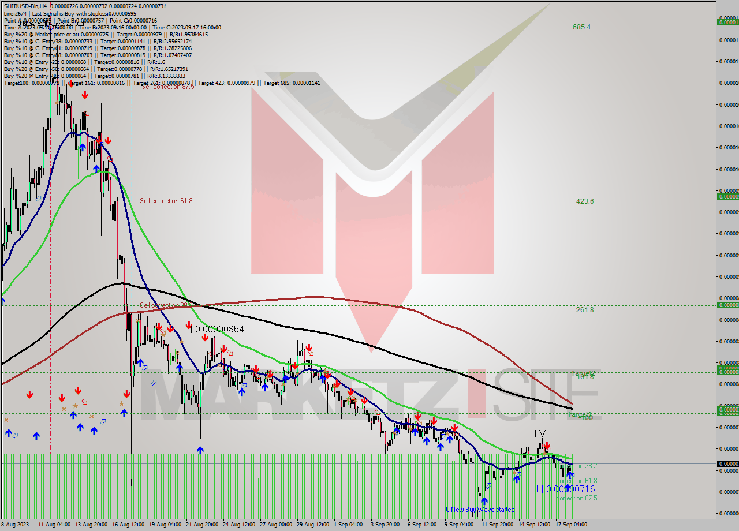The width and height of the screenshot is (739, 531).
Task: Click the black current-price tag on price axis
Action: coord(727,463)
